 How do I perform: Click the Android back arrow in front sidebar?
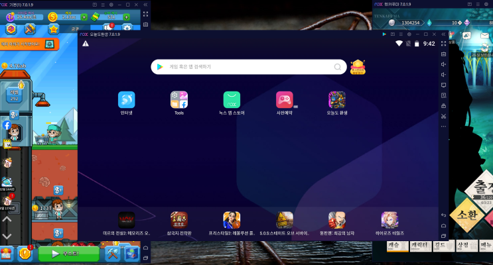(444, 215)
